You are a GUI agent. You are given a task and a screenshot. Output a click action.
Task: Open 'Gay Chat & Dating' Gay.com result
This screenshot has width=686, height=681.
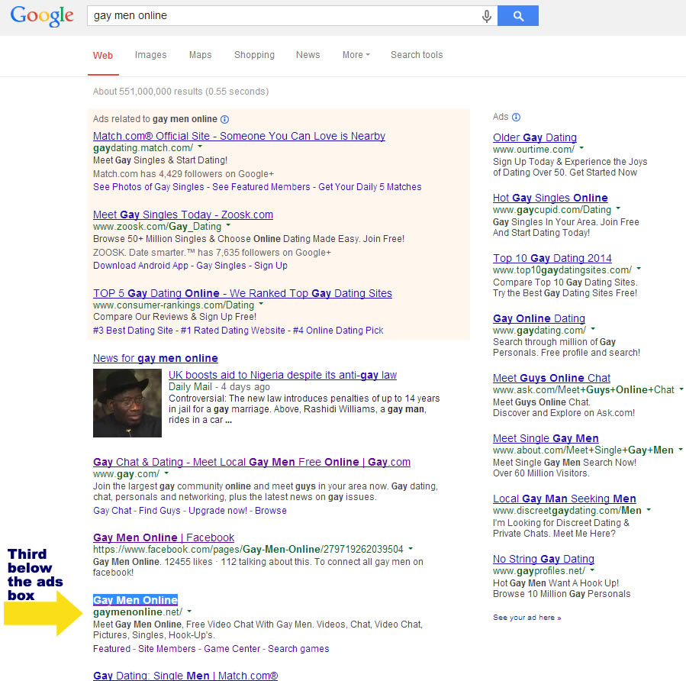click(x=252, y=462)
